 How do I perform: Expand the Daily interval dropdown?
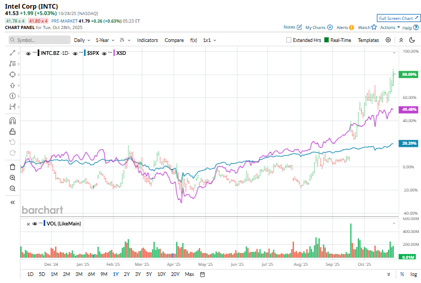pos(82,40)
